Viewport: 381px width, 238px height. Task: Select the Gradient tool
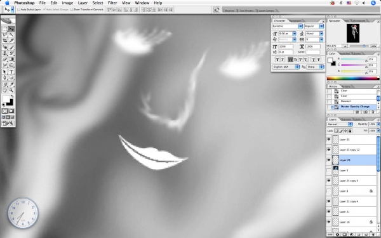(x=11, y=59)
